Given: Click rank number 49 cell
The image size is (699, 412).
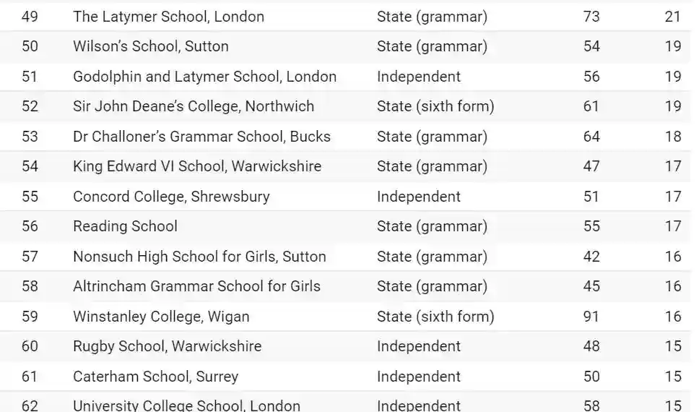Looking at the screenshot, I should tap(30, 16).
